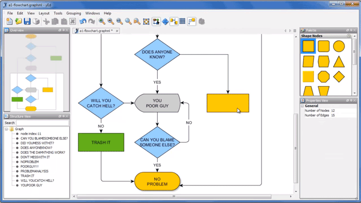Open the Tools menu
The height and width of the screenshot is (203, 361).
tap(58, 13)
